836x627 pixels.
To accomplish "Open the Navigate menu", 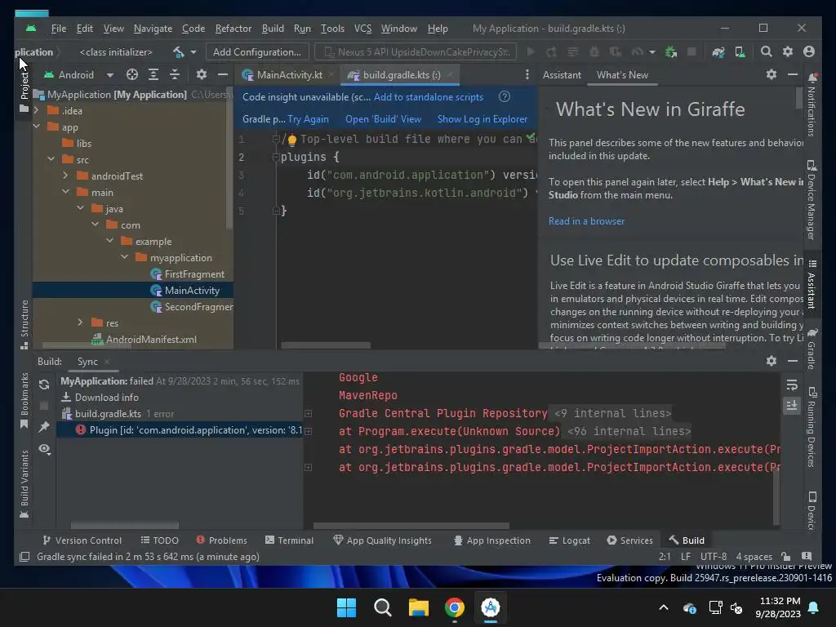I will tap(153, 29).
